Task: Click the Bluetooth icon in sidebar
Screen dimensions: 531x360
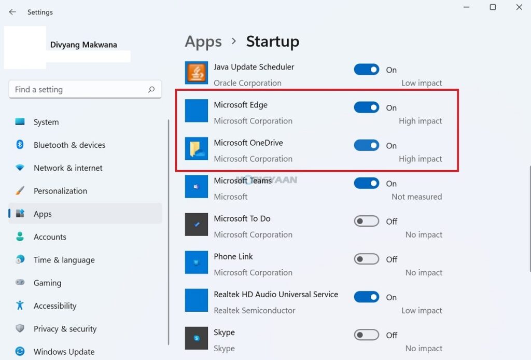Action: pos(20,145)
